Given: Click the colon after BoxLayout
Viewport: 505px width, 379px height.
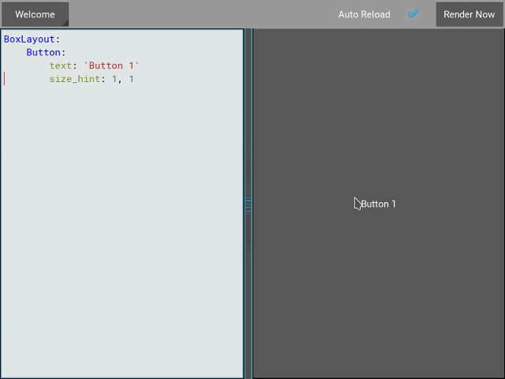Looking at the screenshot, I should pyautogui.click(x=58, y=39).
